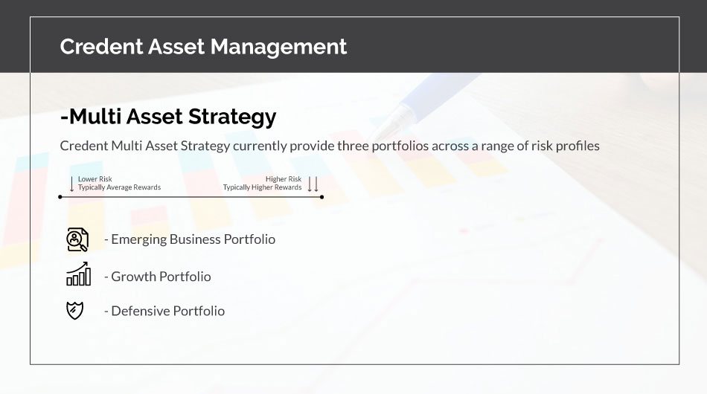Image resolution: width=707 pixels, height=394 pixels.
Task: Click the Higher Risk label
Action: 284,179
